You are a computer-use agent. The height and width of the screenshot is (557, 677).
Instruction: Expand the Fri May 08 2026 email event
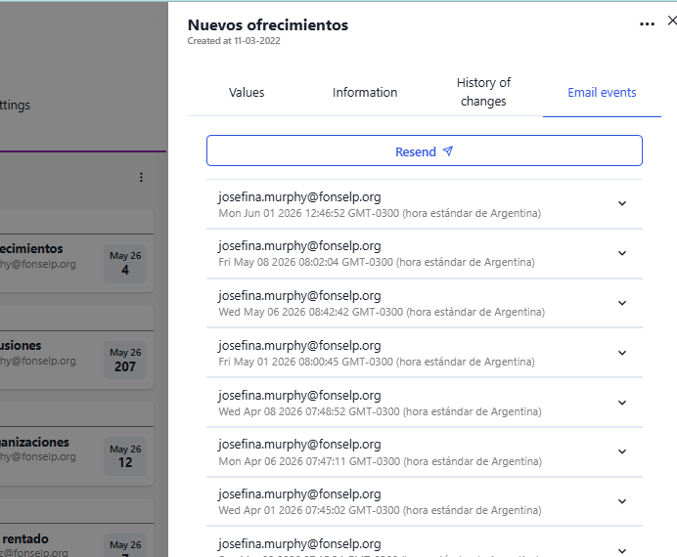click(x=622, y=253)
